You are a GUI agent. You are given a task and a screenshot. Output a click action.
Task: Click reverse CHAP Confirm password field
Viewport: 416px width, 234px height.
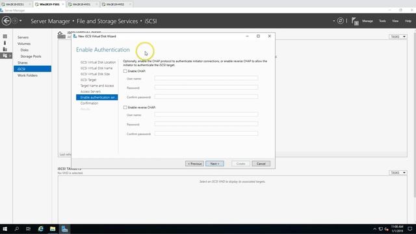[x=206, y=133]
